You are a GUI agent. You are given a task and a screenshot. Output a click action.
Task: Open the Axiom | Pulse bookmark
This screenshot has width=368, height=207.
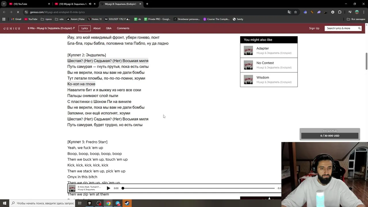(x=76, y=19)
